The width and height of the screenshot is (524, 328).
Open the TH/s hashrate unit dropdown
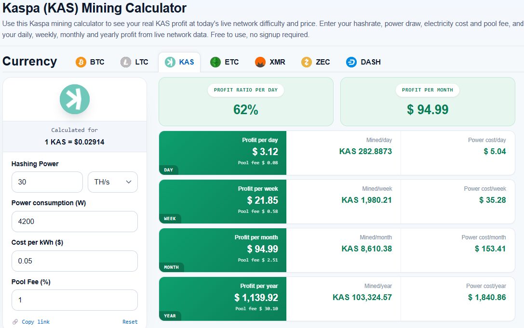click(x=113, y=182)
